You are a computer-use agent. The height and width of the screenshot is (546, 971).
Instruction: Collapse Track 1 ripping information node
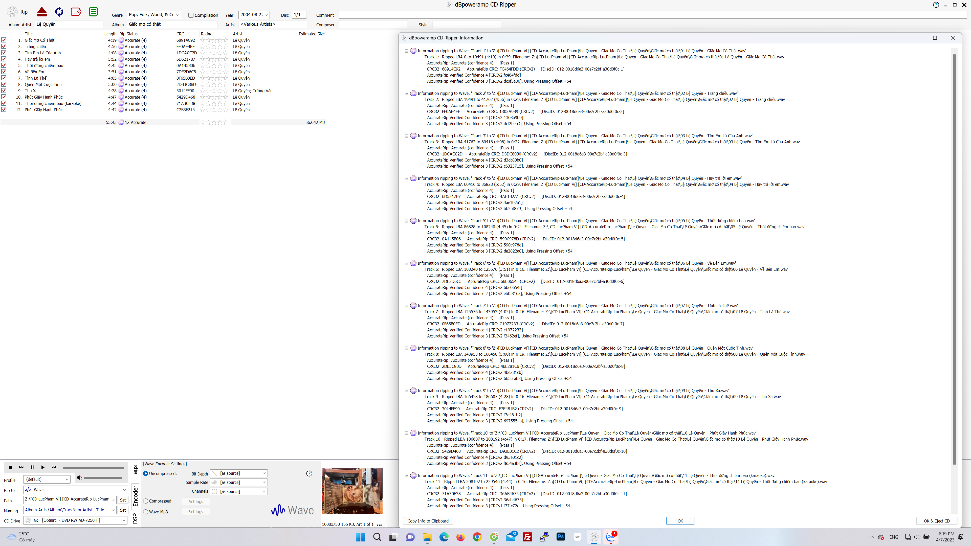[x=407, y=51]
